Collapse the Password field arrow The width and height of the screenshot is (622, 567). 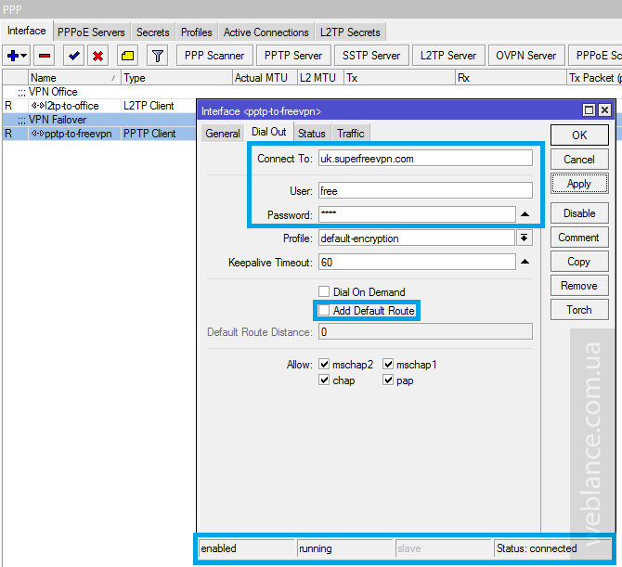525,214
